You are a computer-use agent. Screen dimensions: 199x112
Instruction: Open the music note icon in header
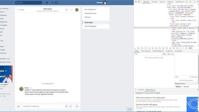click(52, 2)
